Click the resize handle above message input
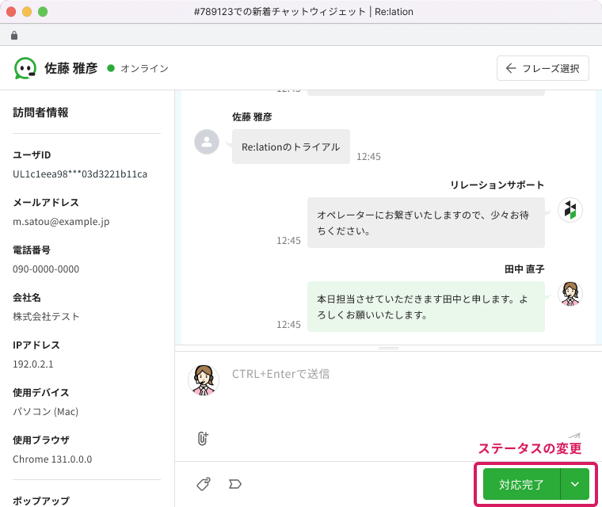The height and width of the screenshot is (507, 602). 388,349
